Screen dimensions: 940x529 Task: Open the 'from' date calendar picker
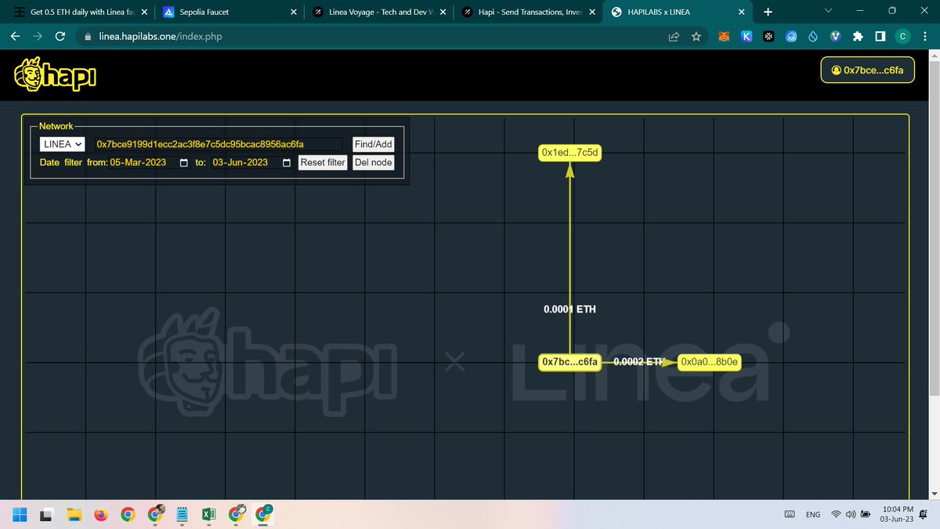point(184,162)
